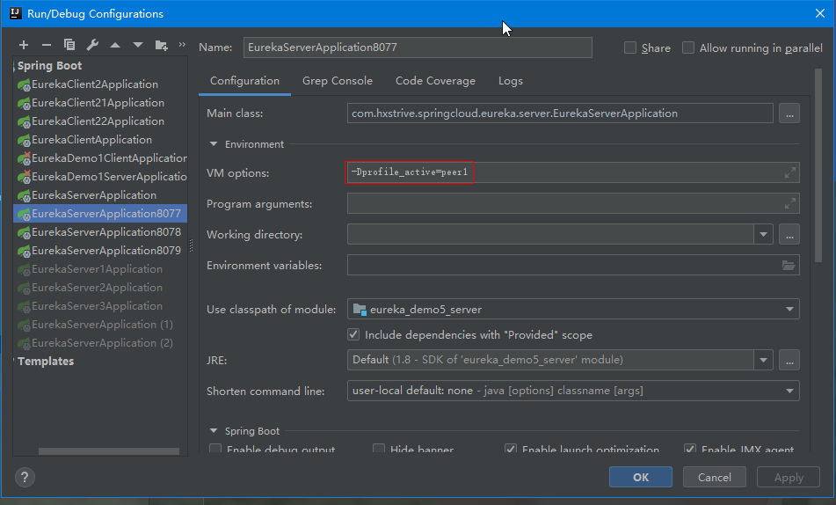Enable Allow running in parallel
836x505 pixels.
click(x=688, y=48)
